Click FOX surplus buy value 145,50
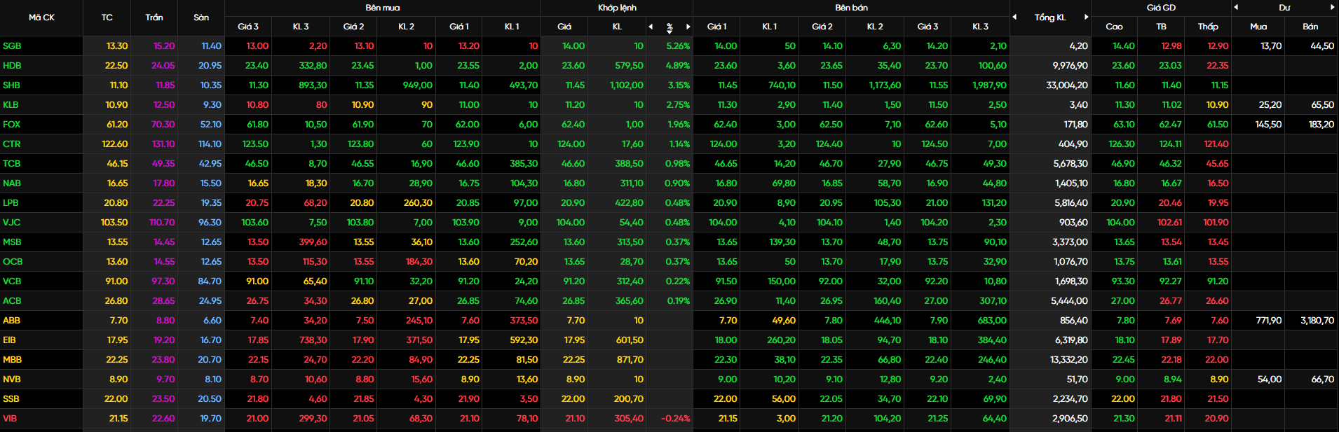 point(1268,125)
